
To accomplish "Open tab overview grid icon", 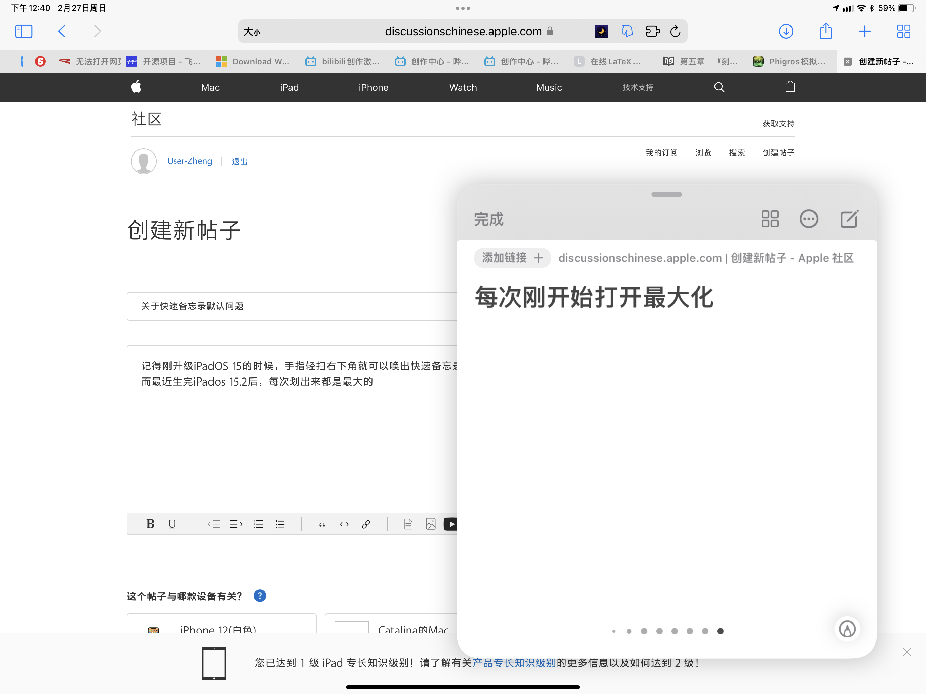I will point(903,32).
